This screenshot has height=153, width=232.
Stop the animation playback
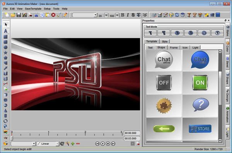click(108, 143)
